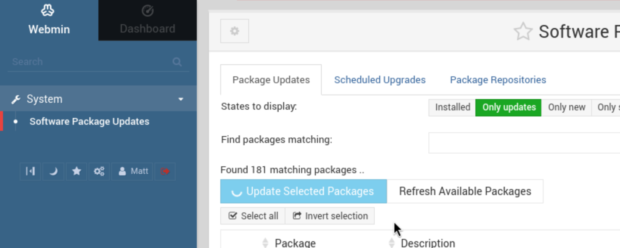This screenshot has height=248, width=620.
Task: Collapse the System menu section
Action: click(181, 99)
